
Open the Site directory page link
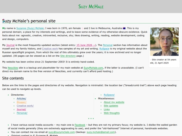[68, 56]
